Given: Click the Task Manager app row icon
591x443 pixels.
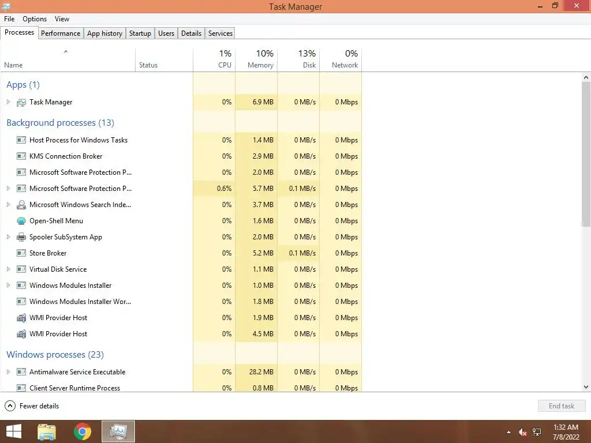Looking at the screenshot, I should tap(21, 102).
